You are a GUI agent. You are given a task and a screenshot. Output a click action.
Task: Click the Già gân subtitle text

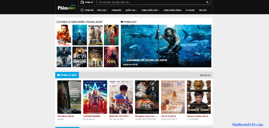[61, 119]
